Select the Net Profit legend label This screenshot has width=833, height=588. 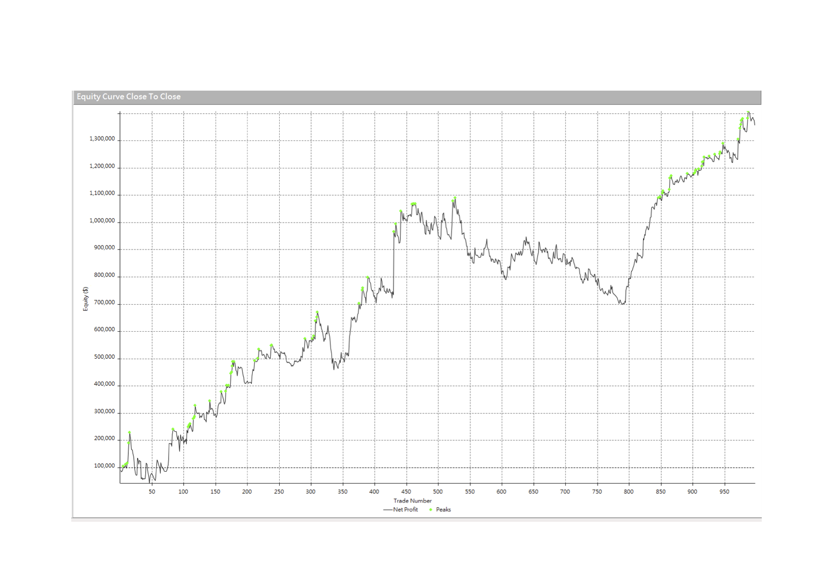(x=405, y=510)
